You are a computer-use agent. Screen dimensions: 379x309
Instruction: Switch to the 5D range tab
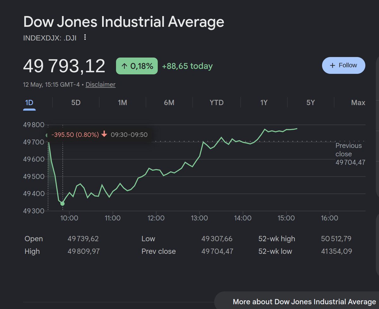tap(76, 102)
